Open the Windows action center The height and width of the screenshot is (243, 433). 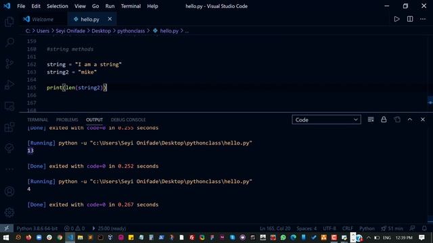pyautogui.click(x=421, y=238)
